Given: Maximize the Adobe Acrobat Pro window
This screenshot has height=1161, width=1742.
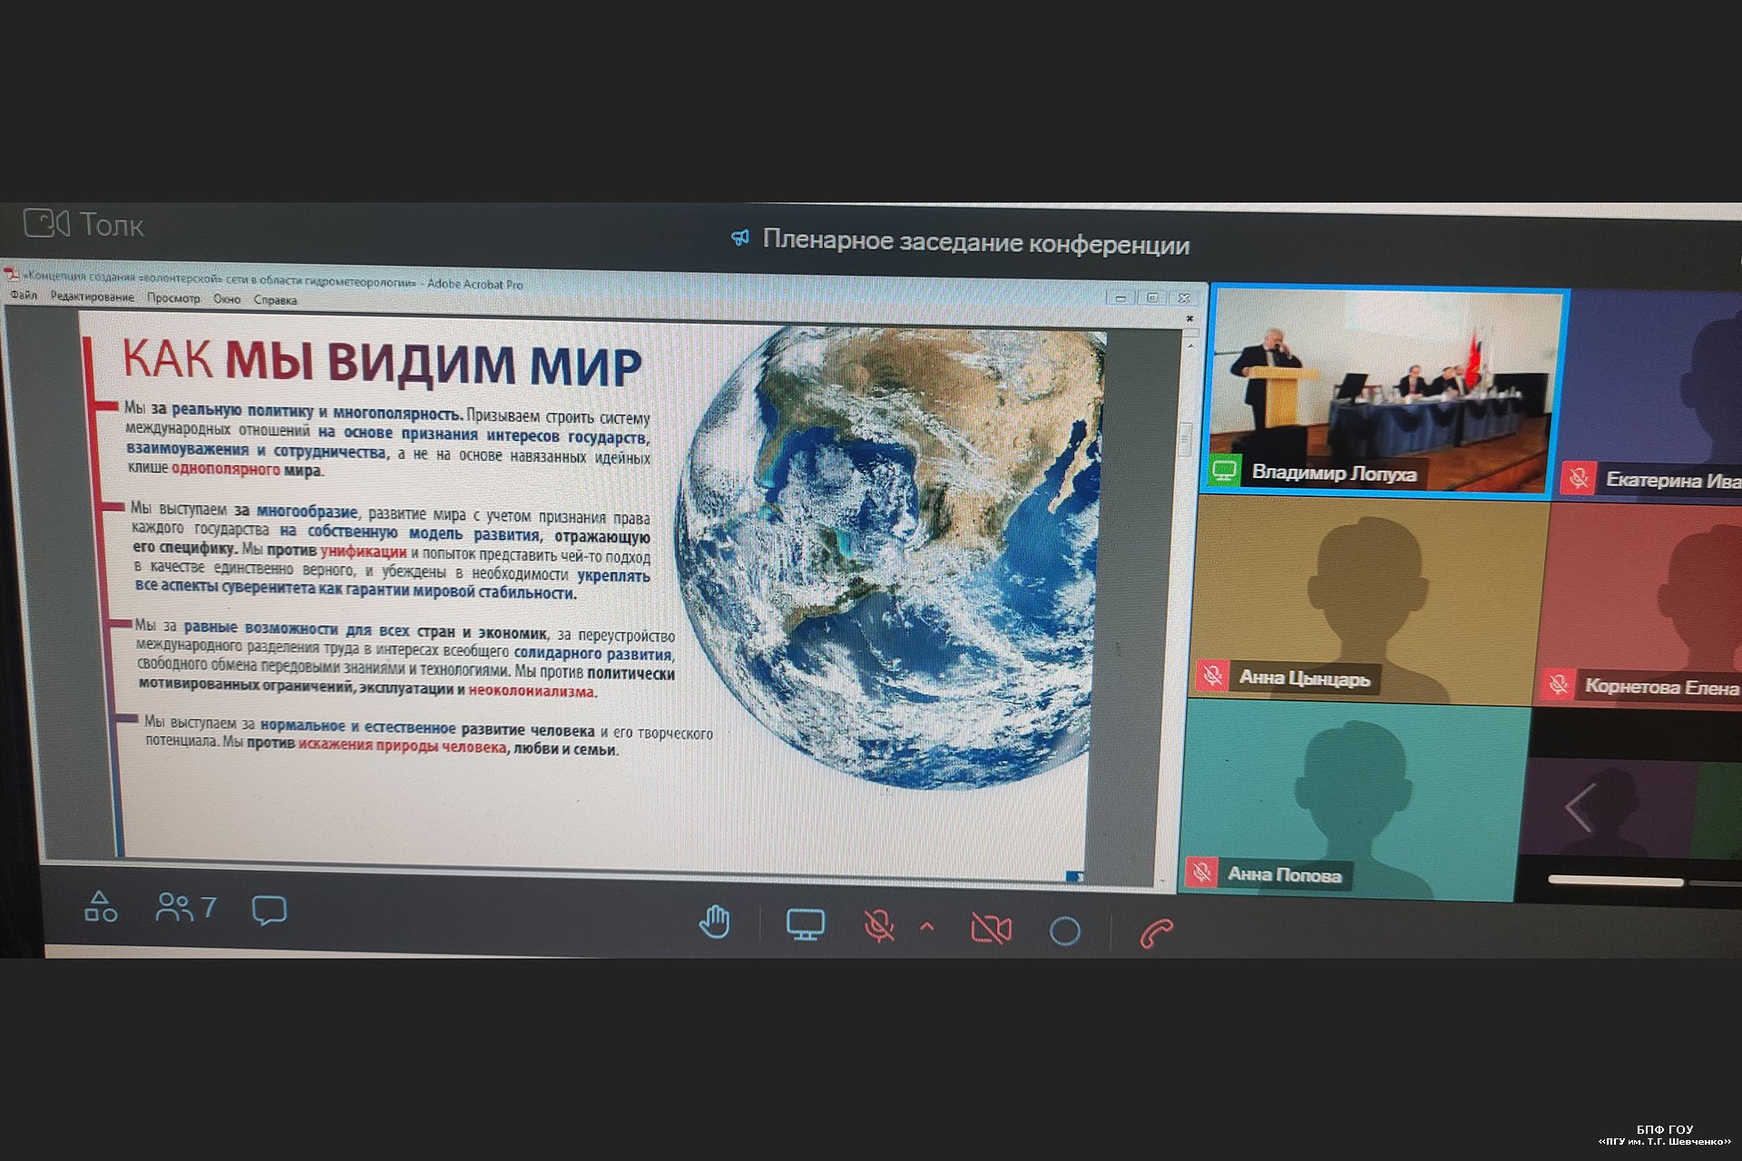Looking at the screenshot, I should (x=1152, y=298).
